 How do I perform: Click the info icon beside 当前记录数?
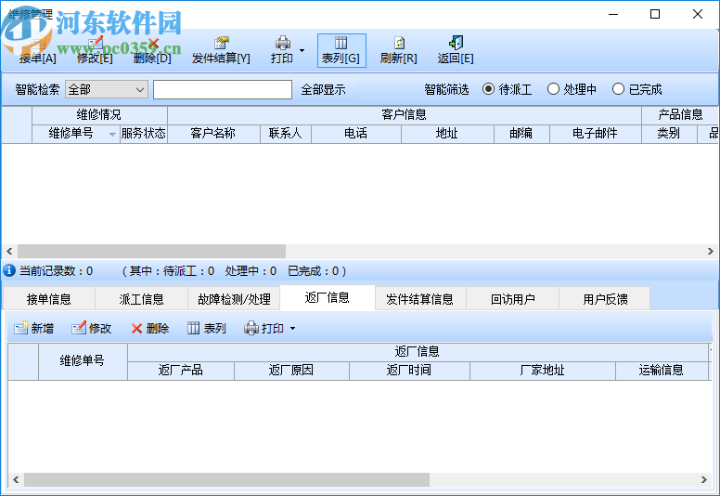[x=9, y=270]
